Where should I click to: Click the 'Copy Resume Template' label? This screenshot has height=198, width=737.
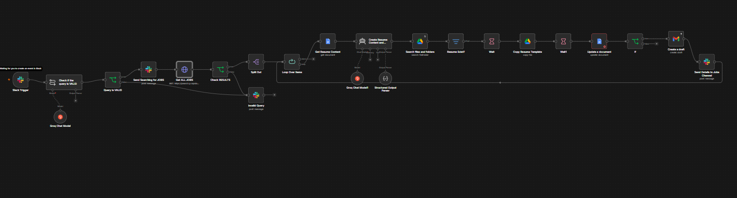click(x=527, y=51)
